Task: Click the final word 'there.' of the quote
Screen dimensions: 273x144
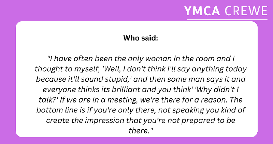Action: tap(141, 130)
